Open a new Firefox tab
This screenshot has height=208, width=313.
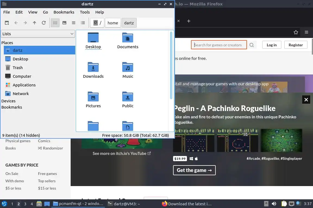click(x=189, y=21)
